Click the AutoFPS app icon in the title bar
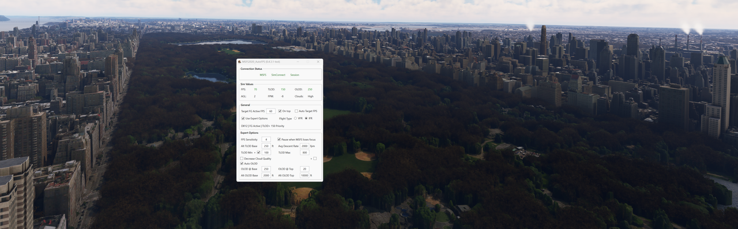 click(239, 62)
